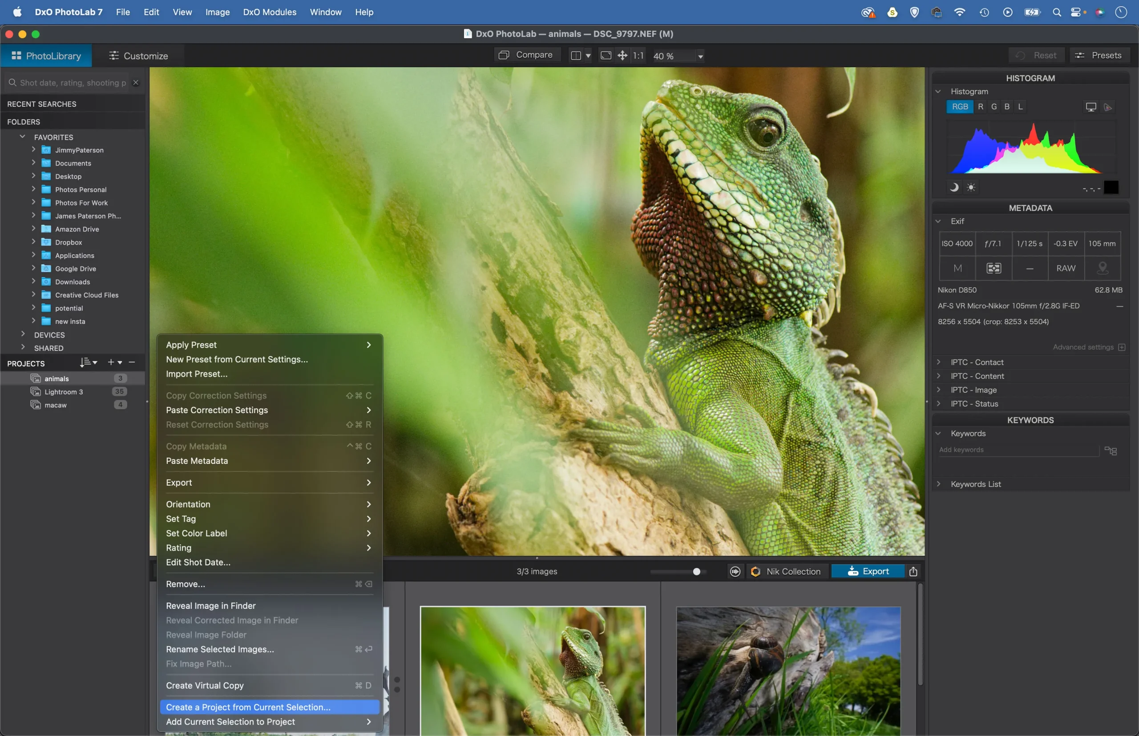The height and width of the screenshot is (736, 1139).
Task: Select Create Virtual Copy
Action: pyautogui.click(x=270, y=685)
